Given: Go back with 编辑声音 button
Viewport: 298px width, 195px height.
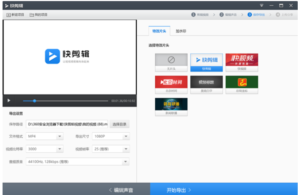Looking at the screenshot, I should point(121,190).
